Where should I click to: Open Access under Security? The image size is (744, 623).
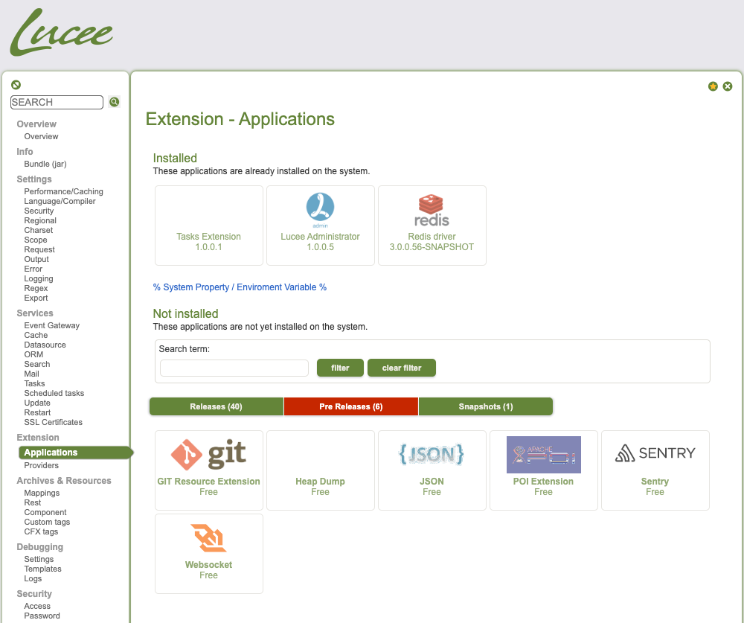point(37,607)
